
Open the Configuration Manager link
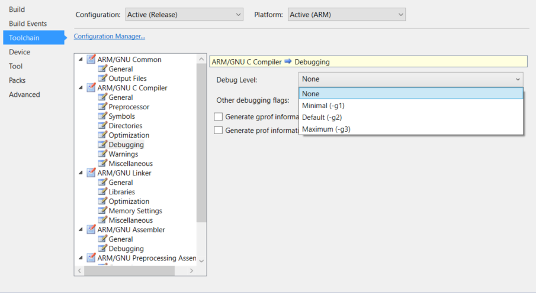[109, 37]
